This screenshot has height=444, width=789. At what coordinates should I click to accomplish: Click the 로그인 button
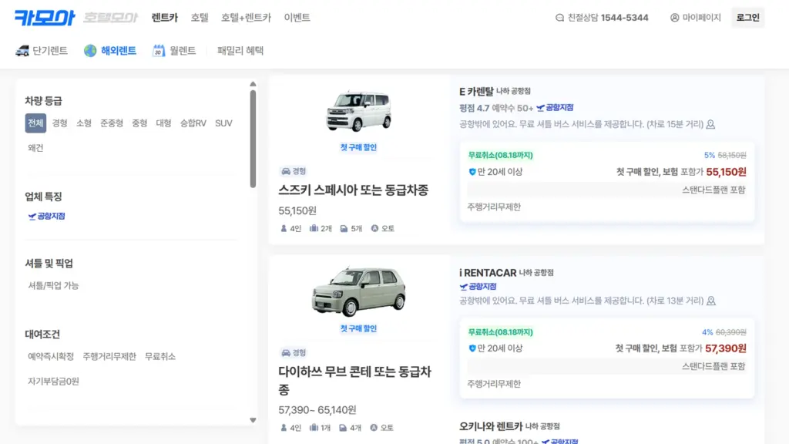click(x=747, y=18)
